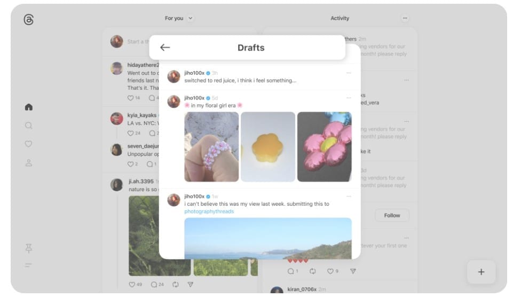Click jiho100x username on red juice draft
The image size is (521, 297).
tap(194, 73)
